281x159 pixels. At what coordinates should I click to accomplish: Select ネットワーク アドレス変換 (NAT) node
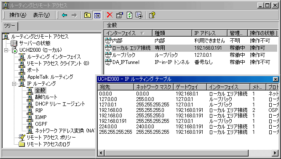65,131
